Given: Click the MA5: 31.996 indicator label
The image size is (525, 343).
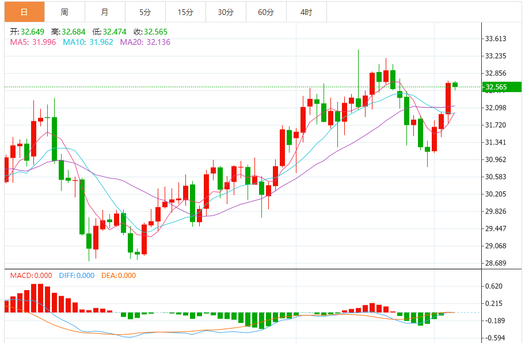Looking at the screenshot, I should click(x=33, y=42).
